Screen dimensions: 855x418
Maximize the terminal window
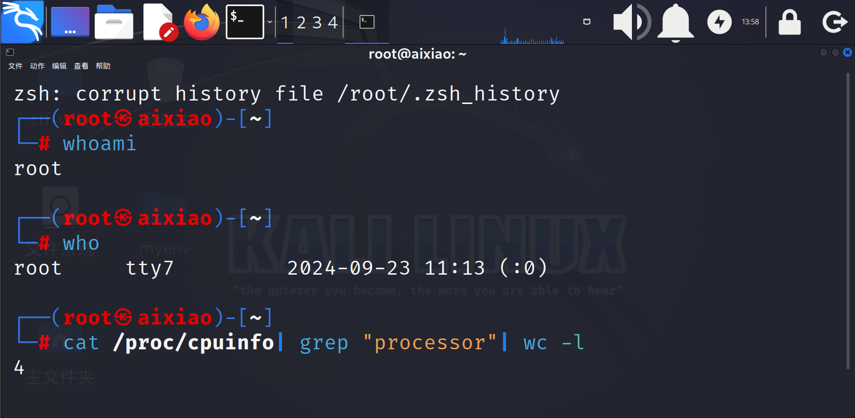[836, 52]
